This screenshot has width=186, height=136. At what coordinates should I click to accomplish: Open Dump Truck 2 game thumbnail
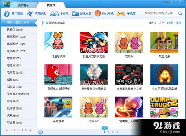(x=164, y=107)
